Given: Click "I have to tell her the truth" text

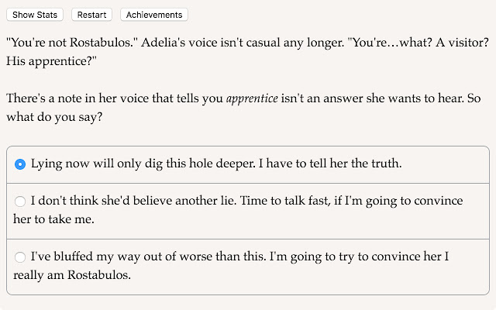Looking at the screenshot, I should (330, 164).
